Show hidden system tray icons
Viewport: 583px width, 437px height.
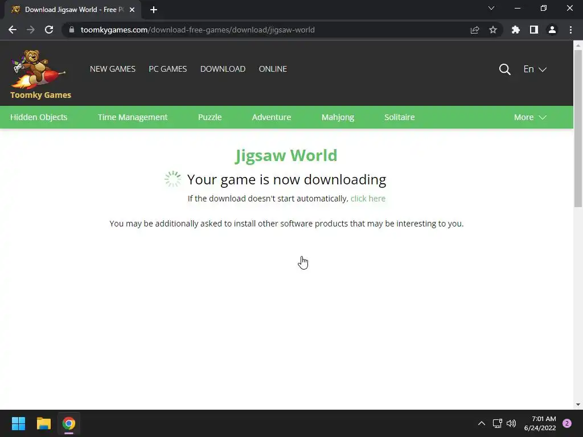[482, 423]
